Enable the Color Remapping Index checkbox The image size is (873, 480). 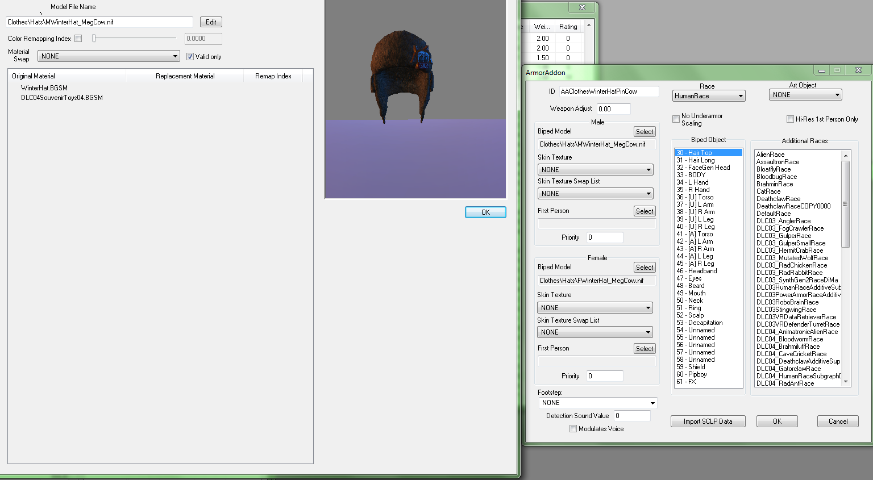[x=78, y=39]
